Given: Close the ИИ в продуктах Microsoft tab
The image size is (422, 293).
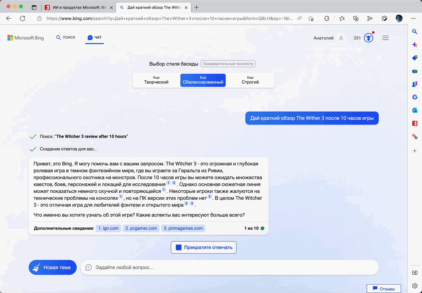Looking at the screenshot, I should [x=111, y=8].
